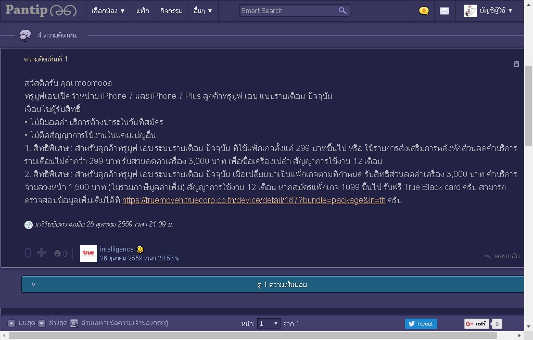Click the ตอบกลับ reply link
533x340 pixels.
[502, 256]
